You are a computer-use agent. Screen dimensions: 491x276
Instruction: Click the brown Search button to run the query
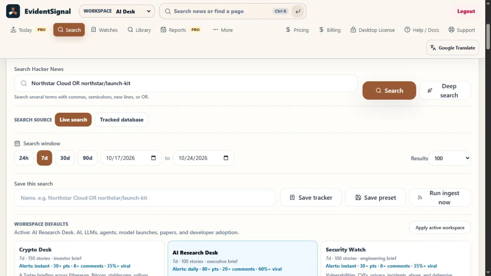[x=389, y=91]
